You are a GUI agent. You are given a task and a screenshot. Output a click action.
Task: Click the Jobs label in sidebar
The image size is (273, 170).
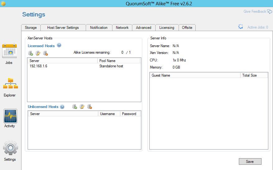[9, 63]
